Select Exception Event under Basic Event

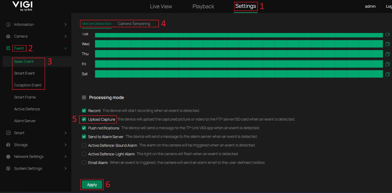pos(28,85)
